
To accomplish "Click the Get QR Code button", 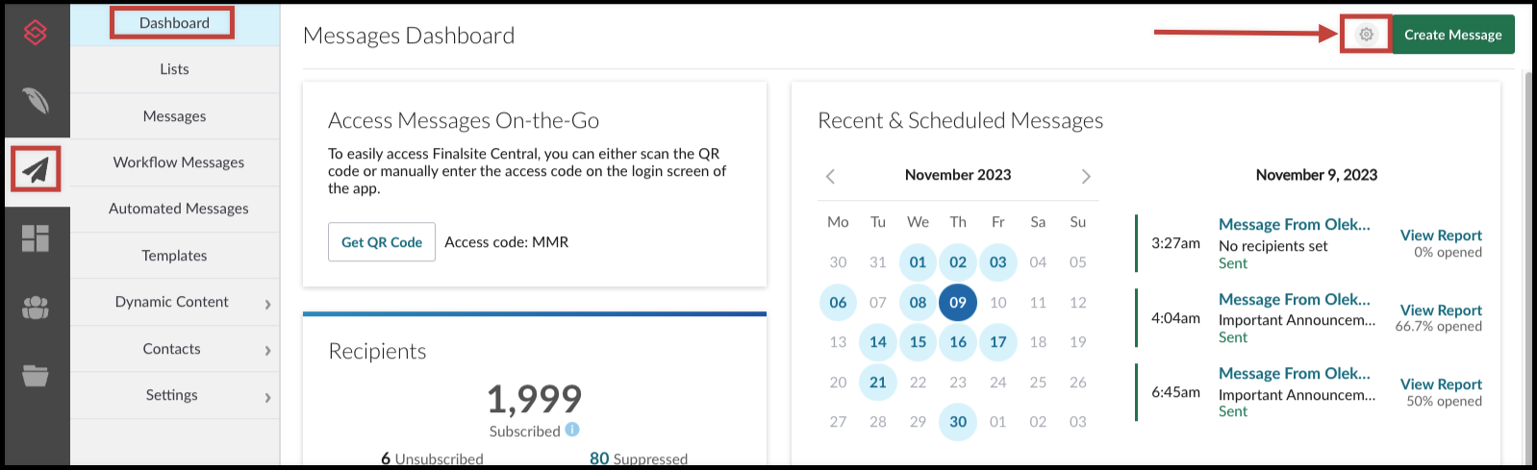I will (x=382, y=242).
